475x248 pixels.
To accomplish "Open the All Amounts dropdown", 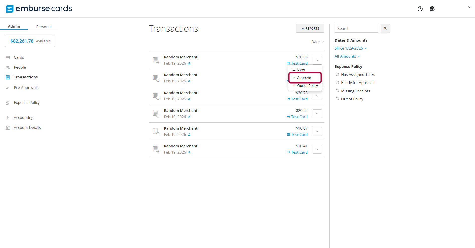I will (x=347, y=56).
